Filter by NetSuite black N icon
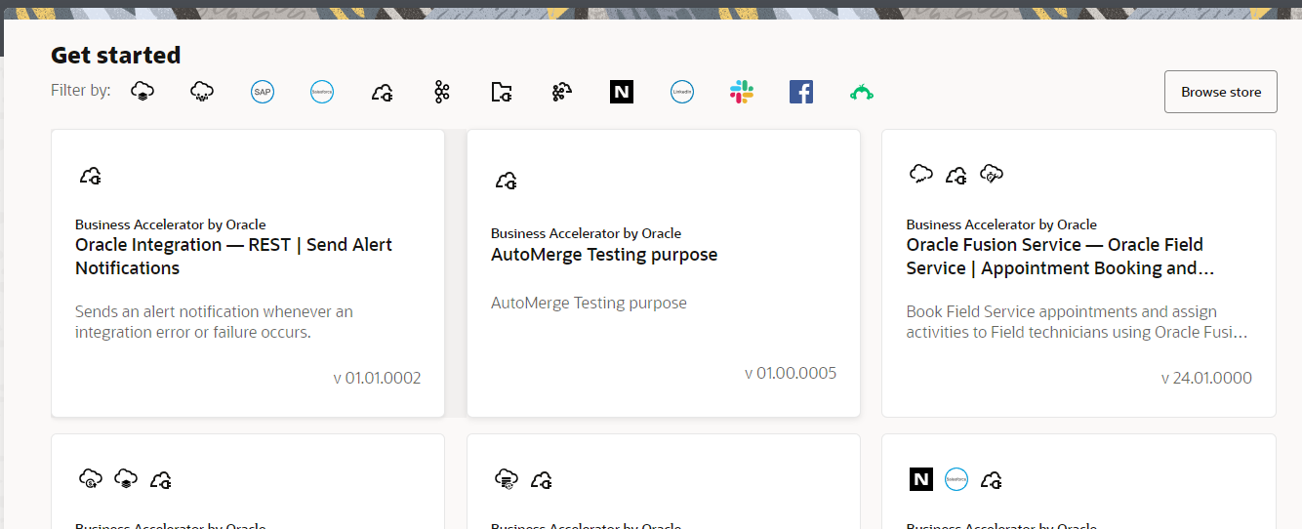 pos(622,92)
